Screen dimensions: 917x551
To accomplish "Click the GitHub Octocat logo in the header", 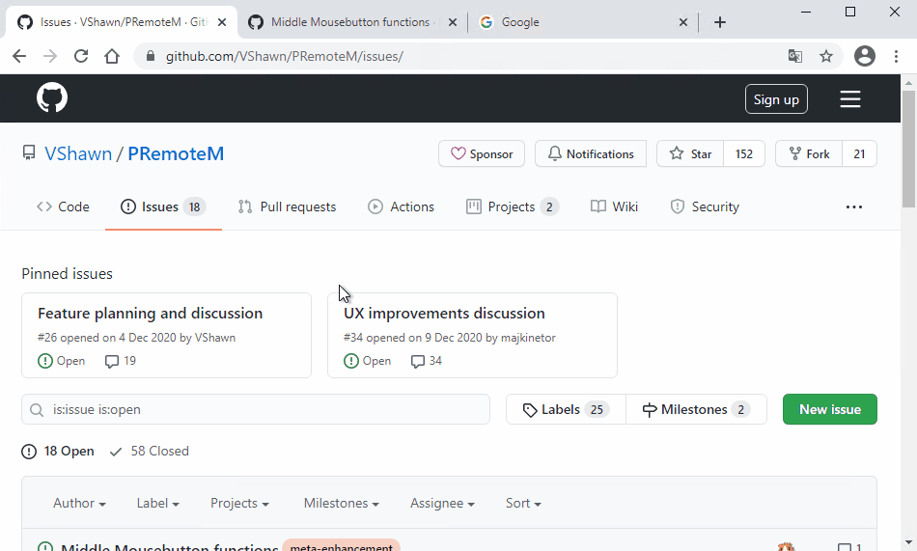I will pyautogui.click(x=52, y=97).
